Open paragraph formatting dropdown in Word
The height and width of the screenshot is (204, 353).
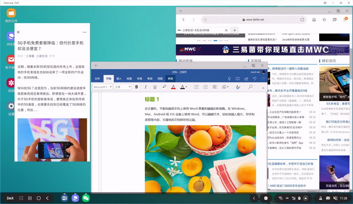(225, 87)
